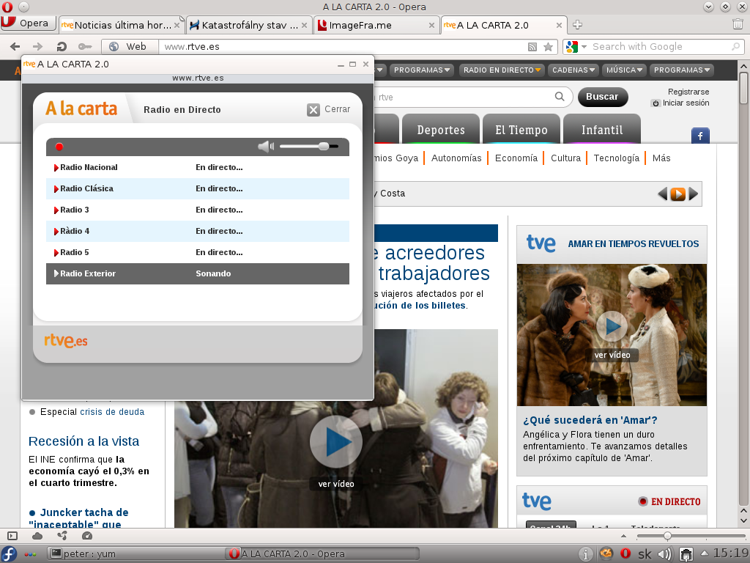Open the Registrarse link
The width and height of the screenshot is (750, 563).
tap(688, 92)
